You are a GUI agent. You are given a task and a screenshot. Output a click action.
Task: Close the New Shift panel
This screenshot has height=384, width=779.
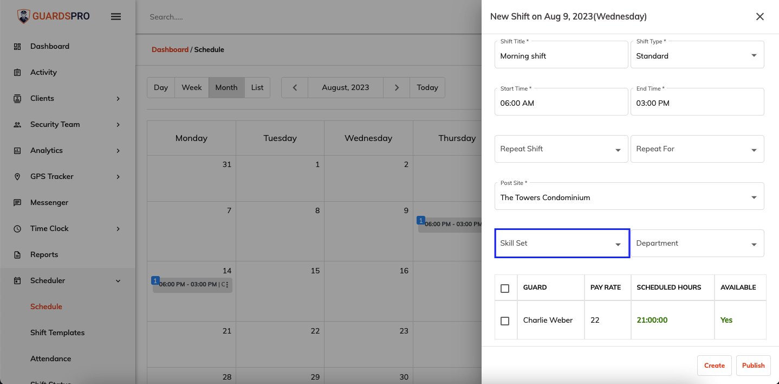(x=760, y=17)
